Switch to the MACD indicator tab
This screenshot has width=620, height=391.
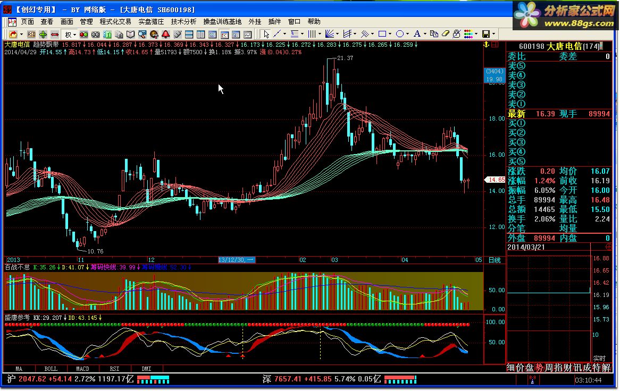pos(82,369)
